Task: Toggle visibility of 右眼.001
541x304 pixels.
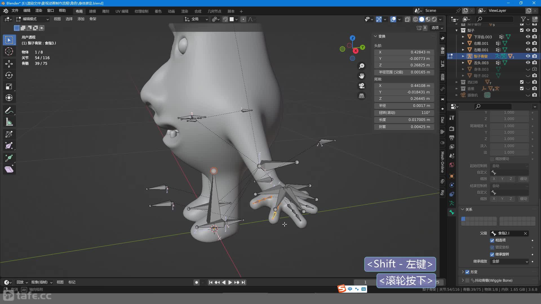Action: (528, 43)
